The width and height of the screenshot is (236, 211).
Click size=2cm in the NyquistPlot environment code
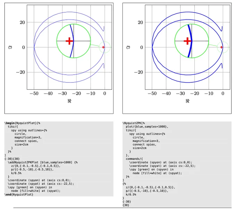coord(22,145)
